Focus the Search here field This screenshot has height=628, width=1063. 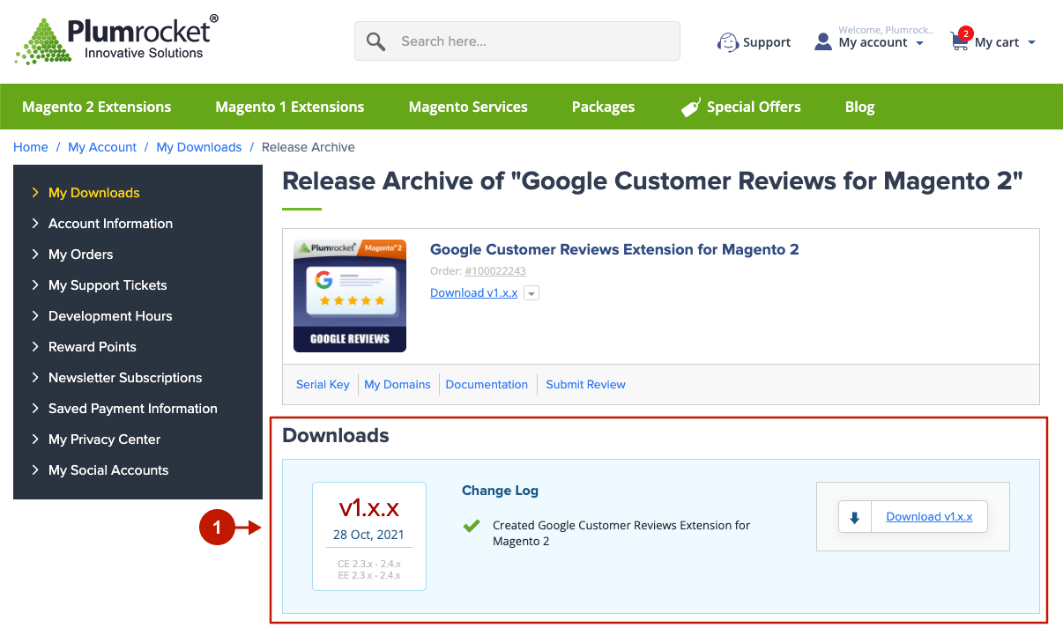517,41
